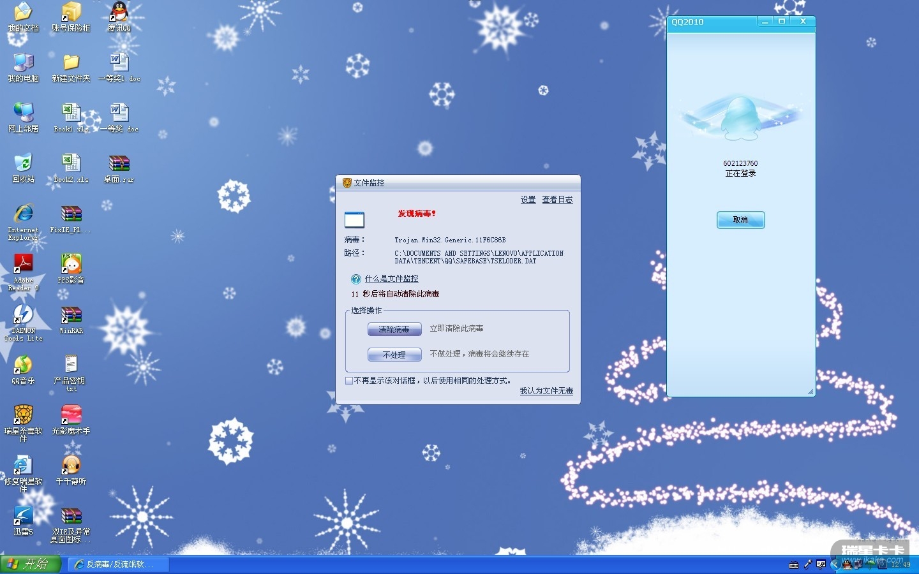Open the 开始 Start menu

tap(30, 564)
